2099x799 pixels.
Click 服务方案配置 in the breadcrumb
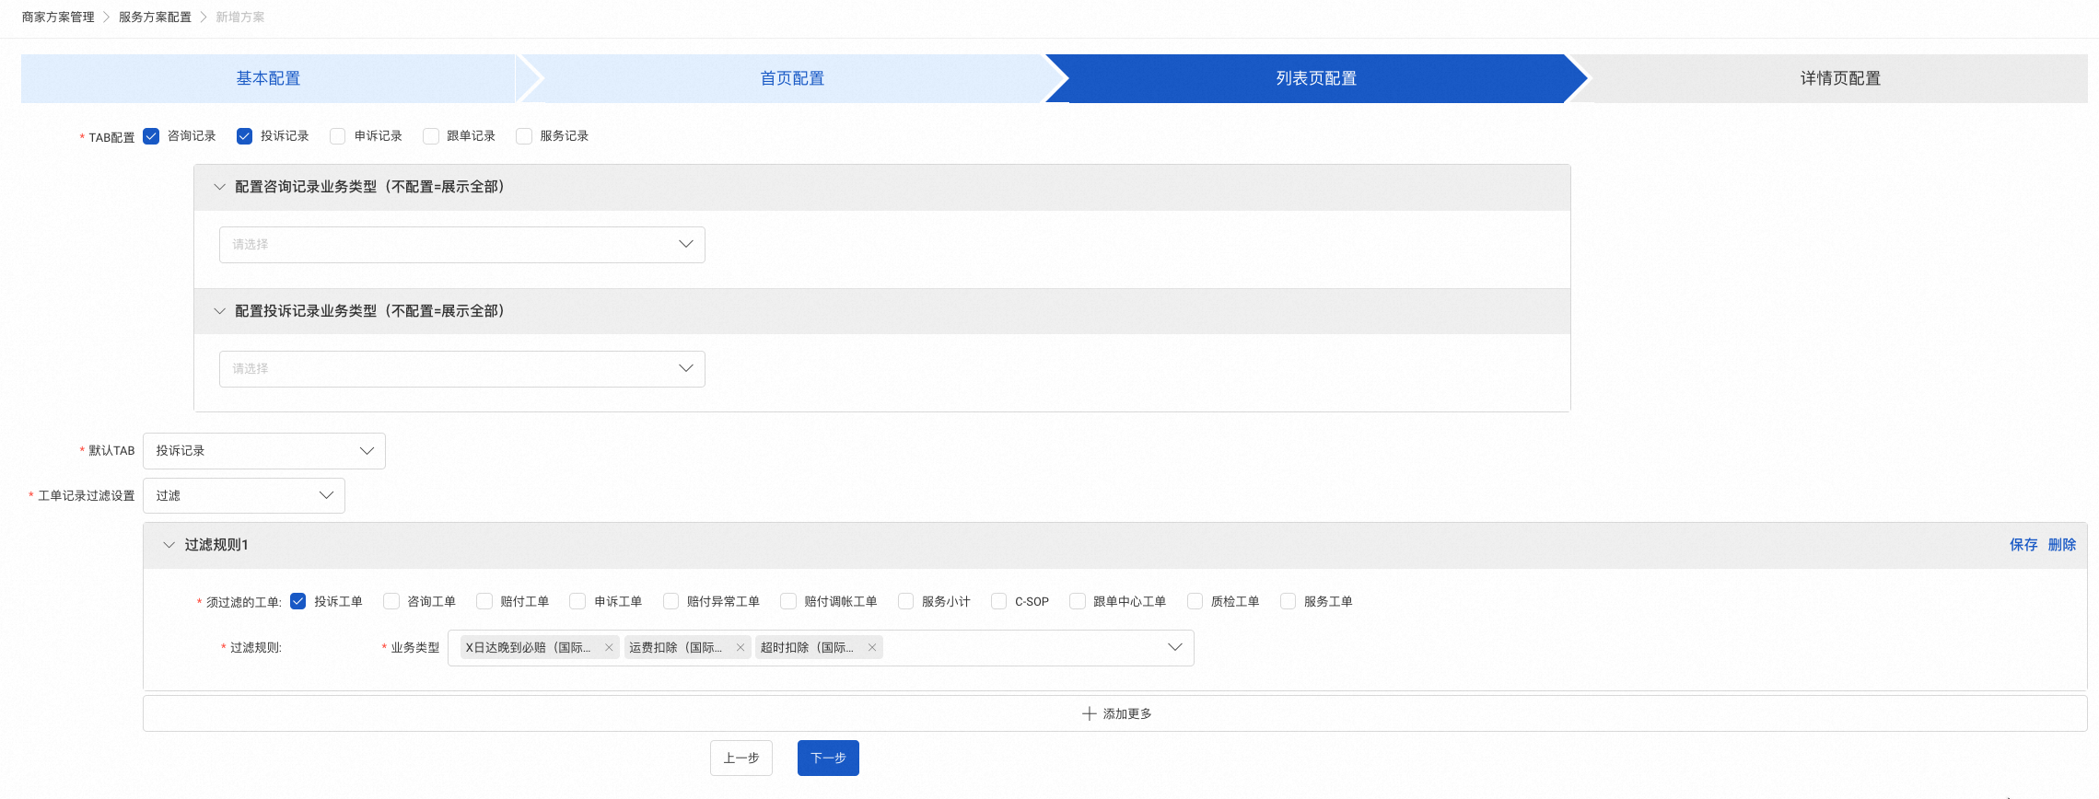click(155, 17)
